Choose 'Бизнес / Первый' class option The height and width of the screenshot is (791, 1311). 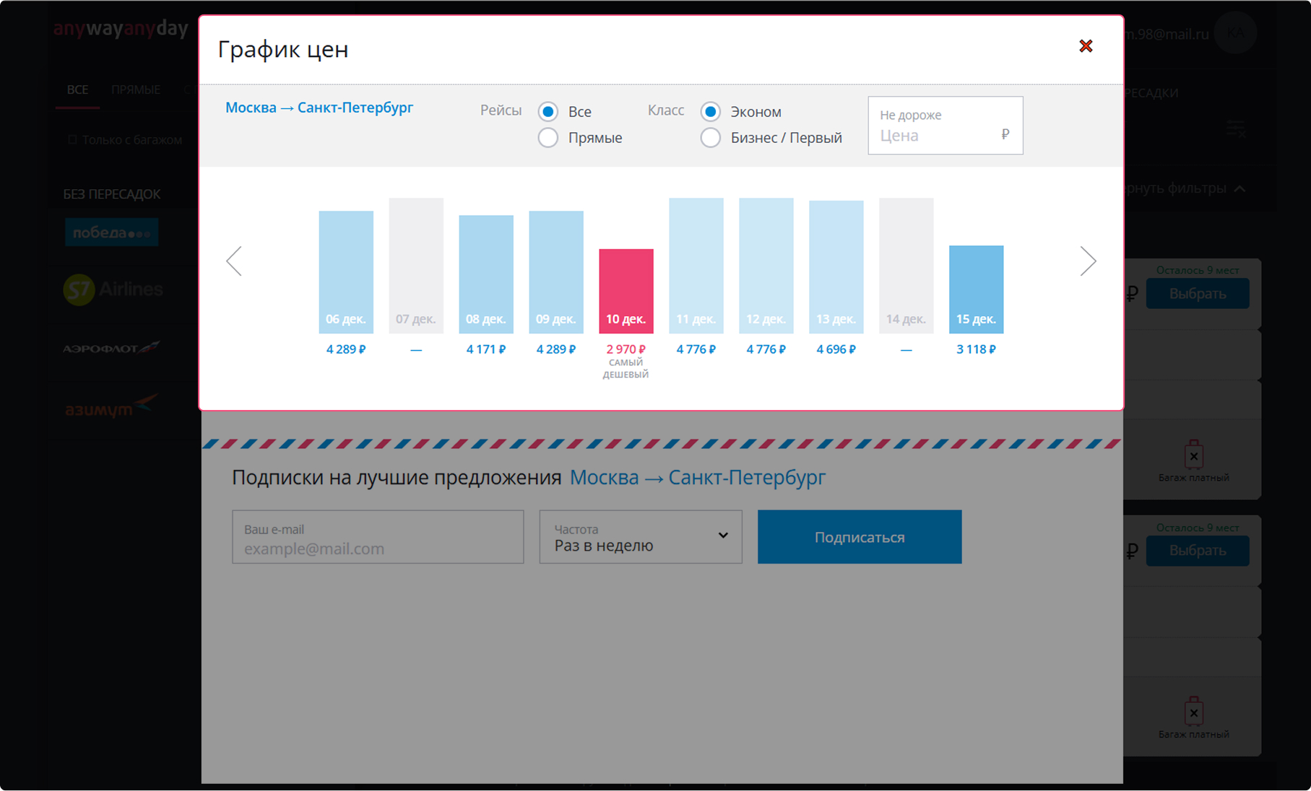(x=711, y=138)
